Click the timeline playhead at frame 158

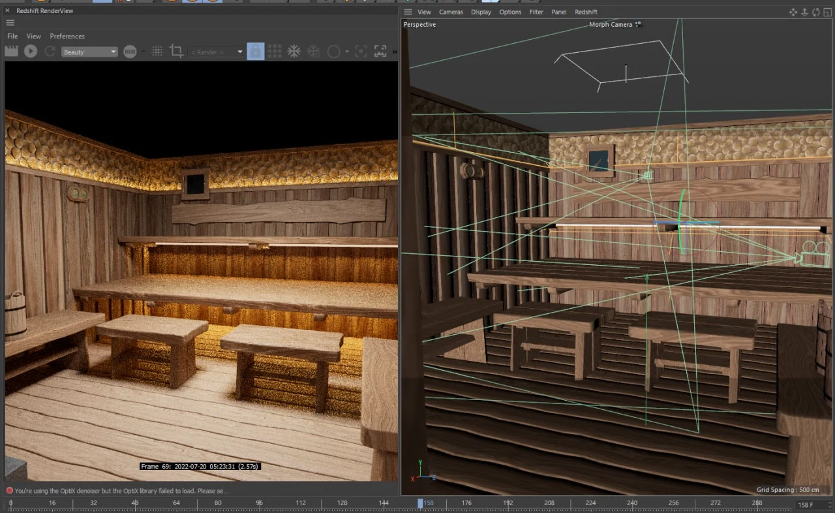tap(421, 503)
